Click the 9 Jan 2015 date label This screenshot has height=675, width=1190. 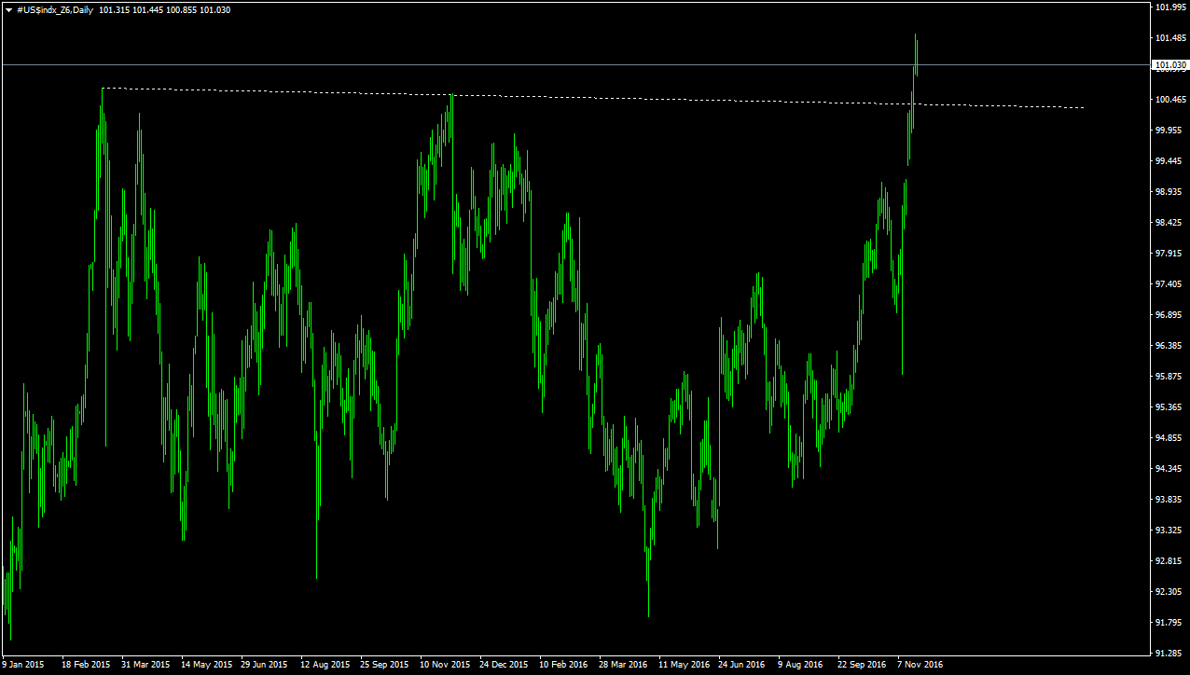[23, 665]
